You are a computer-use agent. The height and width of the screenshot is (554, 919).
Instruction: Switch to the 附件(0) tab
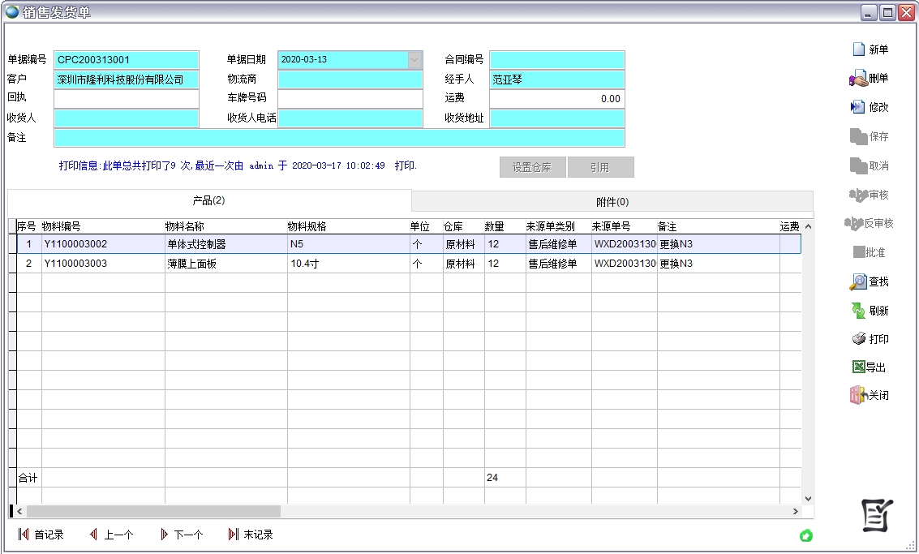(612, 200)
